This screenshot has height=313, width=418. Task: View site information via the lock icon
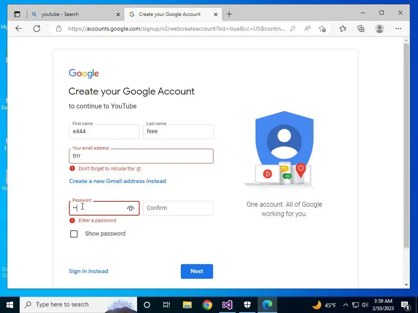(x=59, y=29)
